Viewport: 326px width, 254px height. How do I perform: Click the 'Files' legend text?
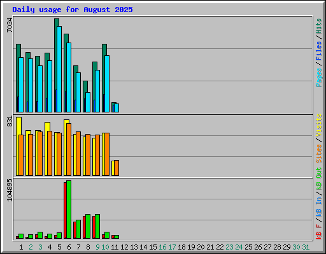pos(318,51)
